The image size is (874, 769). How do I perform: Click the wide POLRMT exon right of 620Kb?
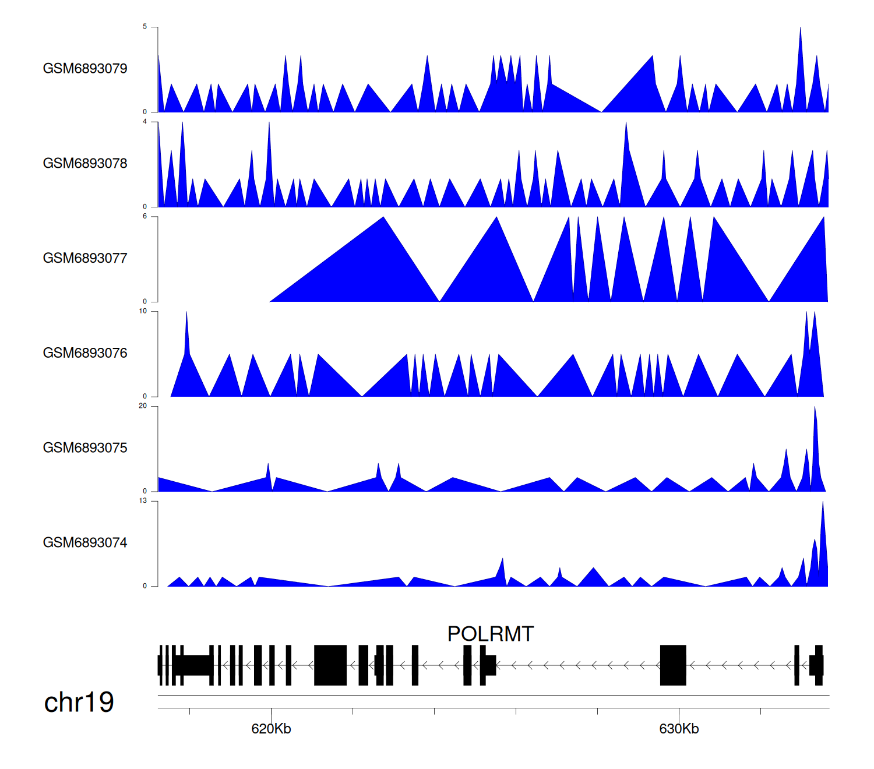pyautogui.click(x=330, y=665)
